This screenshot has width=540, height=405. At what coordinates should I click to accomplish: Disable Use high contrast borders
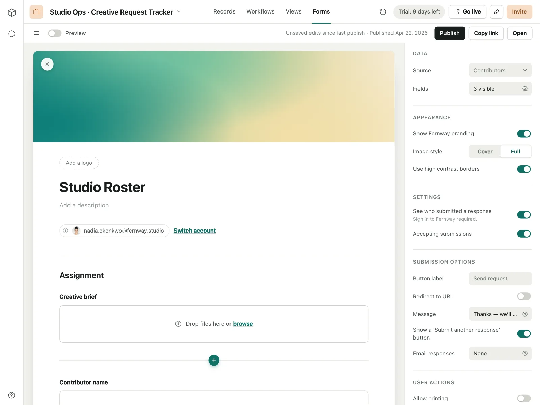click(x=524, y=169)
